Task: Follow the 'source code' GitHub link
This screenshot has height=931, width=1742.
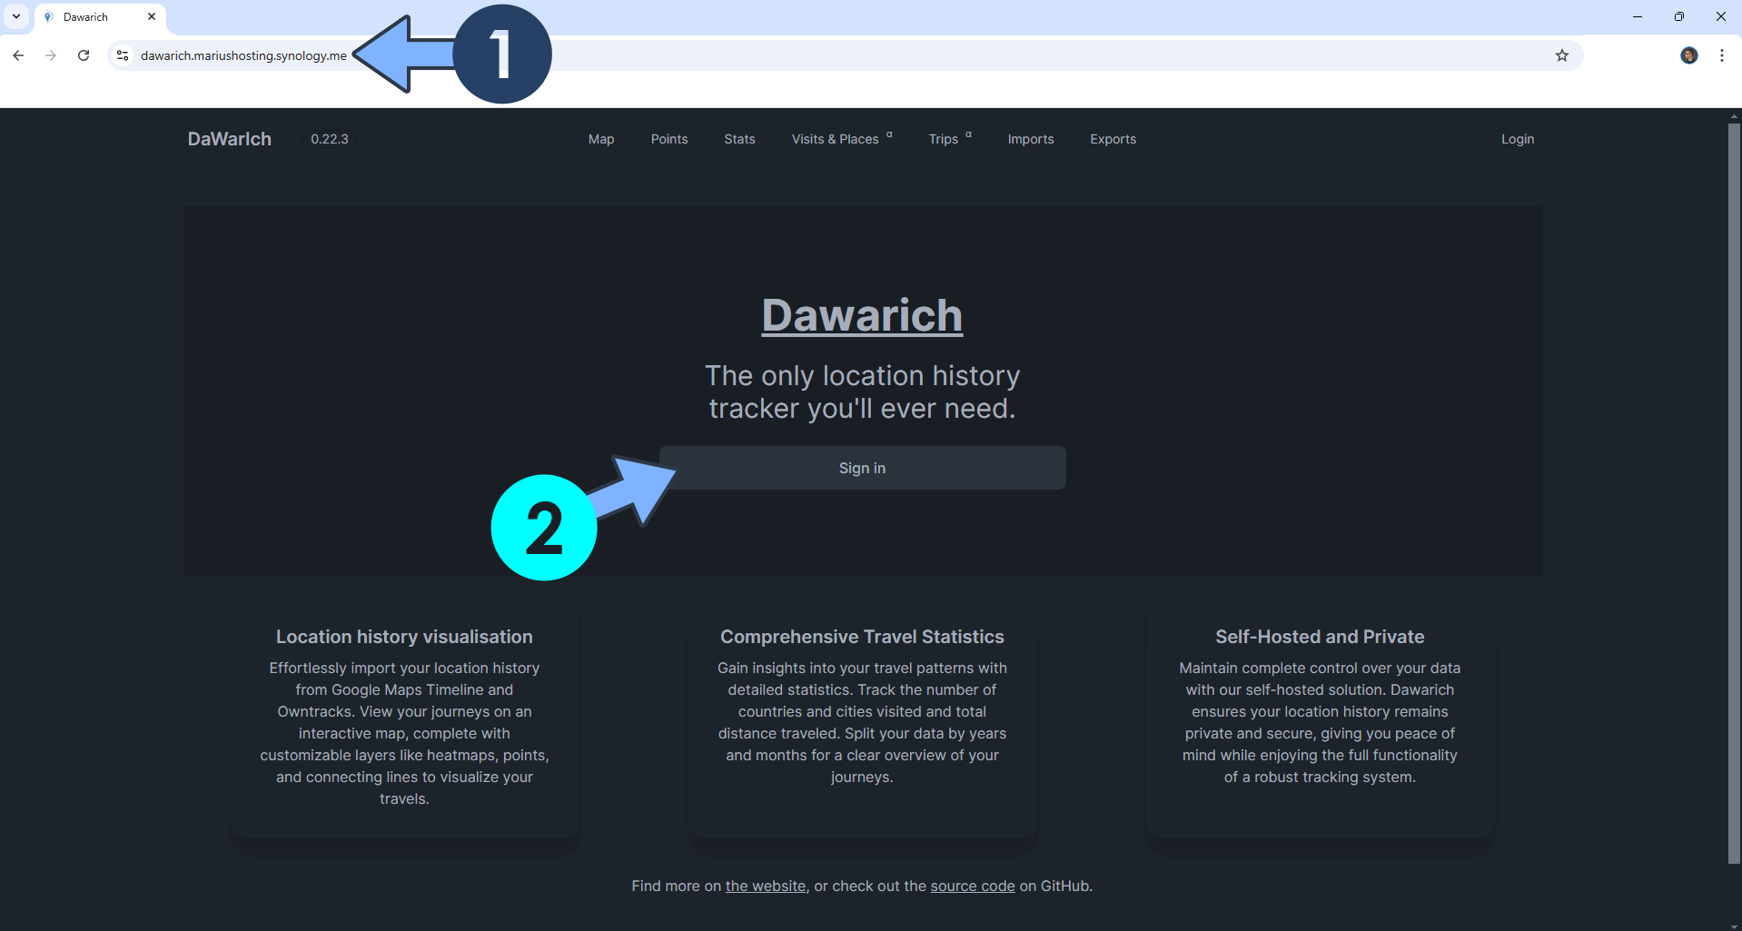Action: click(973, 886)
